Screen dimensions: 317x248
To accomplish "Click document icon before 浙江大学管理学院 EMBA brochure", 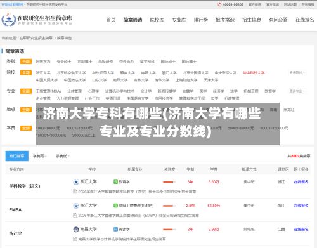I will pyautogui.click(x=75, y=215).
